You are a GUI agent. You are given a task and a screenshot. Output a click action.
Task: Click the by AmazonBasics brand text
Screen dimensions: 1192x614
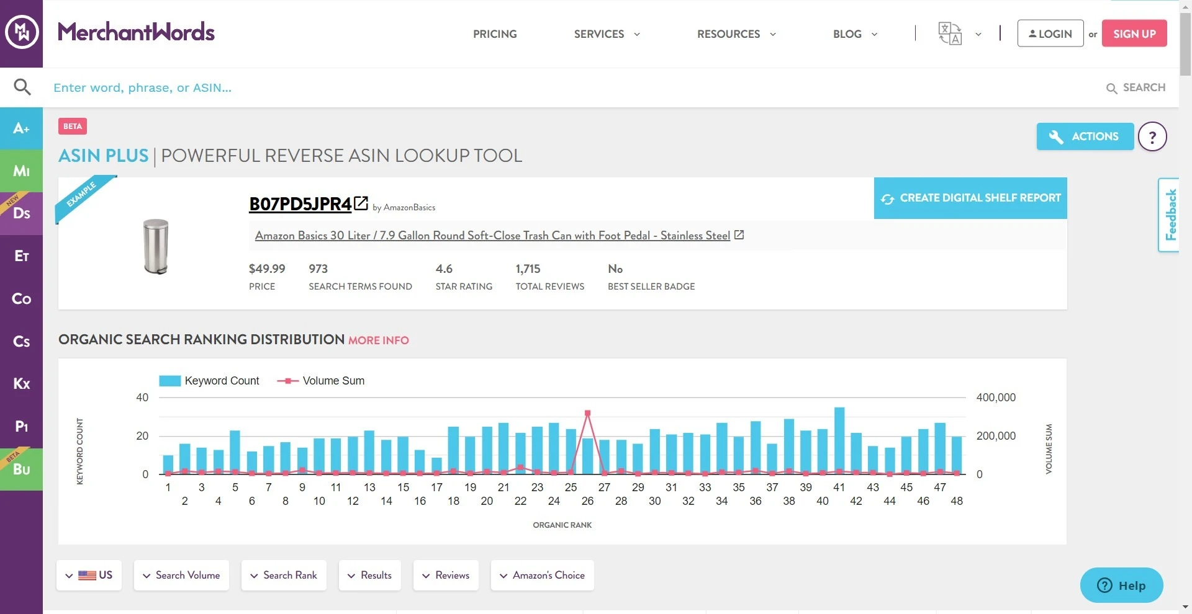(x=404, y=207)
